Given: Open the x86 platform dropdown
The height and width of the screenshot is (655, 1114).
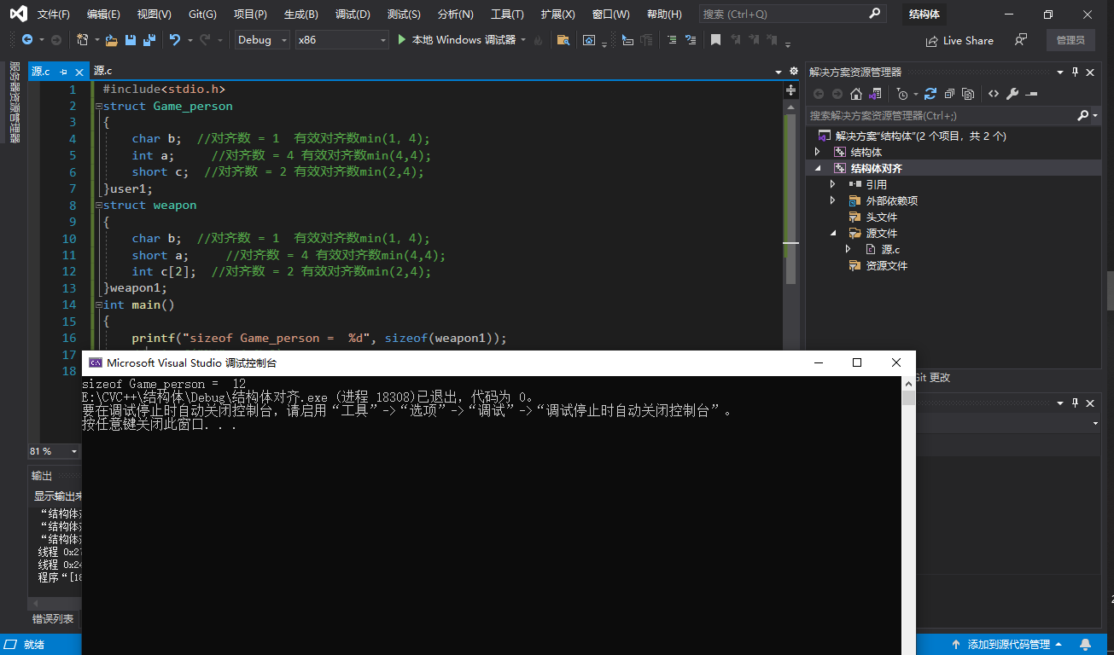Looking at the screenshot, I should coord(342,40).
